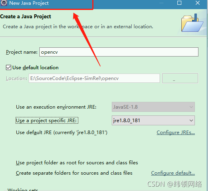Open the Configure default link
The width and height of the screenshot is (208, 191).
pos(173,173)
